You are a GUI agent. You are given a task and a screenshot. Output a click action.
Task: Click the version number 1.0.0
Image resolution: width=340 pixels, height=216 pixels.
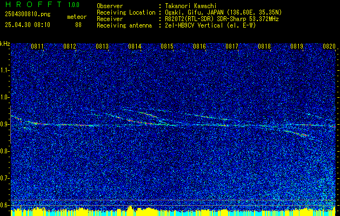click(74, 5)
